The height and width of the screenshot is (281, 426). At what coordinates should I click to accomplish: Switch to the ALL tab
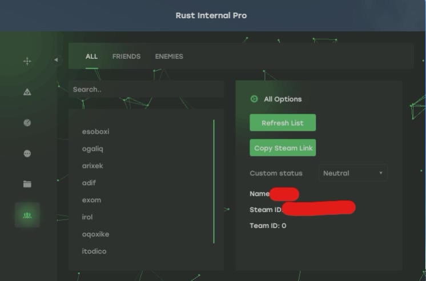point(91,57)
